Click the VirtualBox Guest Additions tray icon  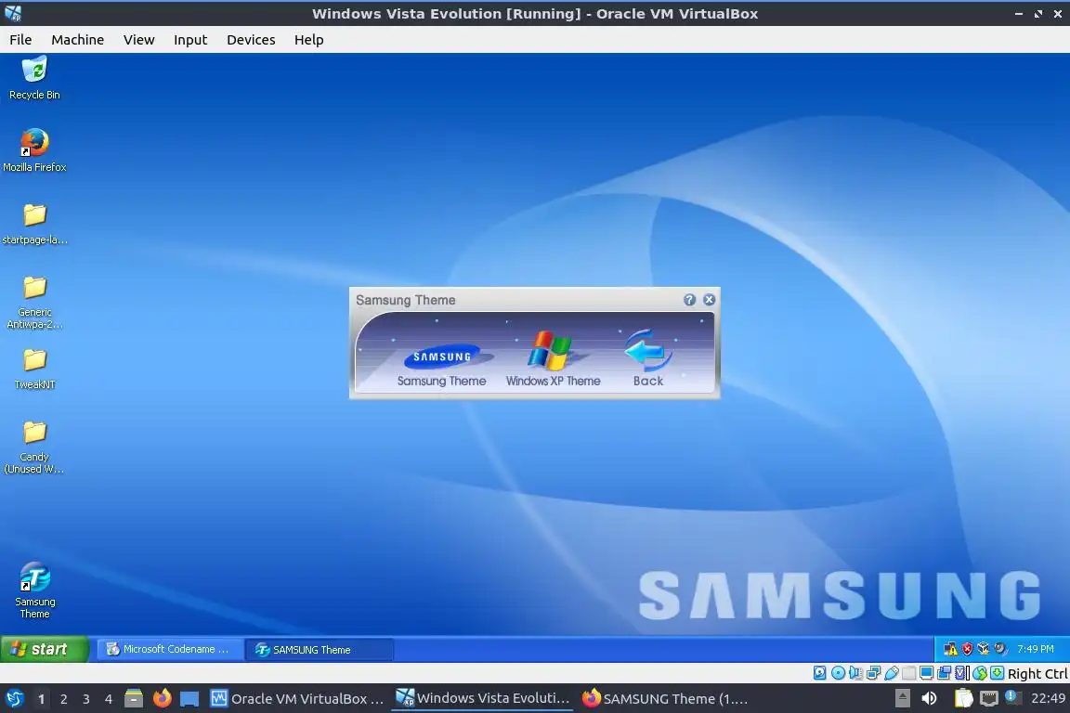(x=984, y=649)
